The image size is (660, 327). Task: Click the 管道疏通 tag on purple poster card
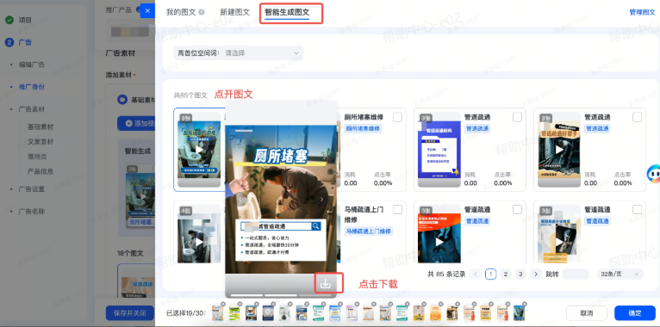pyautogui.click(x=477, y=128)
